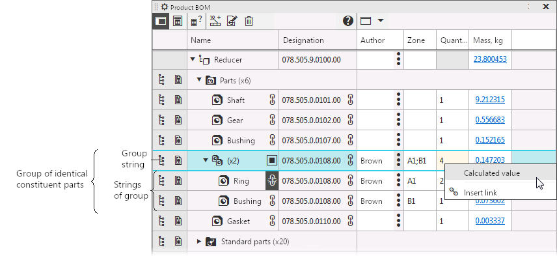
Task: Open the Gasket mass link 0.003337
Action: pos(490,221)
